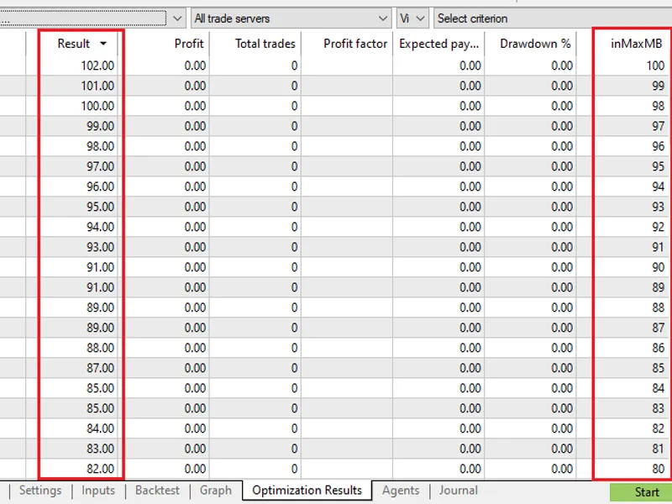Click inMaxMB value 82
Image resolution: width=672 pixels, height=504 pixels.
pyautogui.click(x=659, y=428)
